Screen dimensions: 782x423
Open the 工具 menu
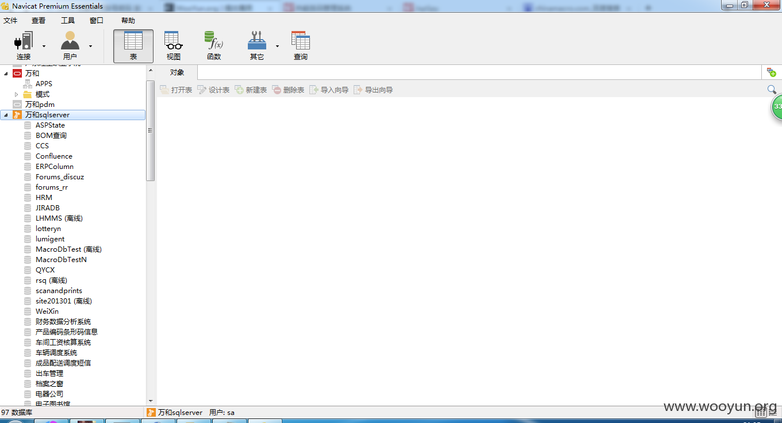click(68, 21)
